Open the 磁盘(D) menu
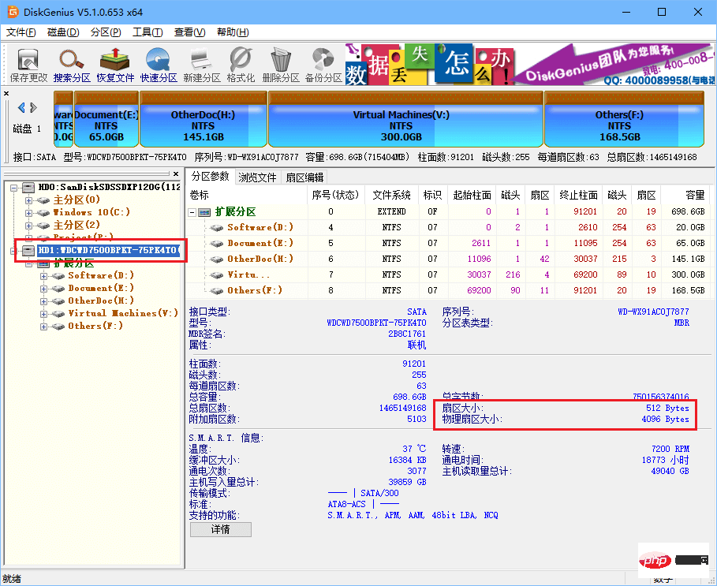This screenshot has height=586, width=717. [63, 32]
